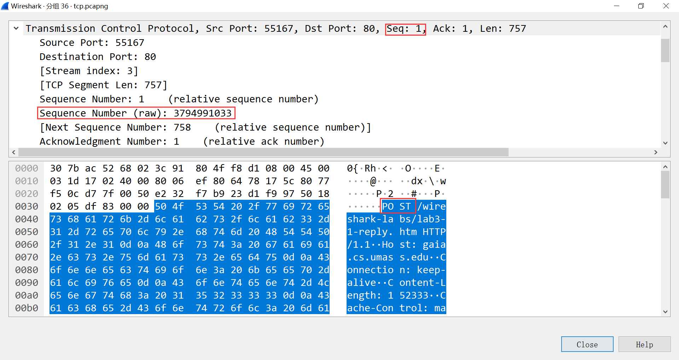This screenshot has width=679, height=360.
Task: Maximize the Wireshark packet window
Action: [641, 6]
